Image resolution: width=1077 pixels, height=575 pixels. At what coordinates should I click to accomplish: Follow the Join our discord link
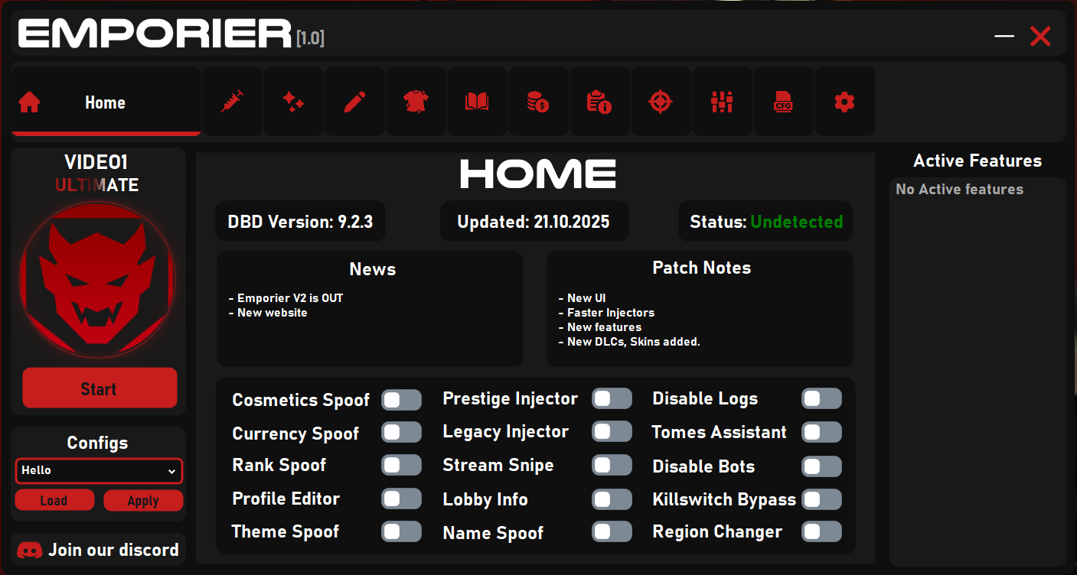click(x=99, y=550)
